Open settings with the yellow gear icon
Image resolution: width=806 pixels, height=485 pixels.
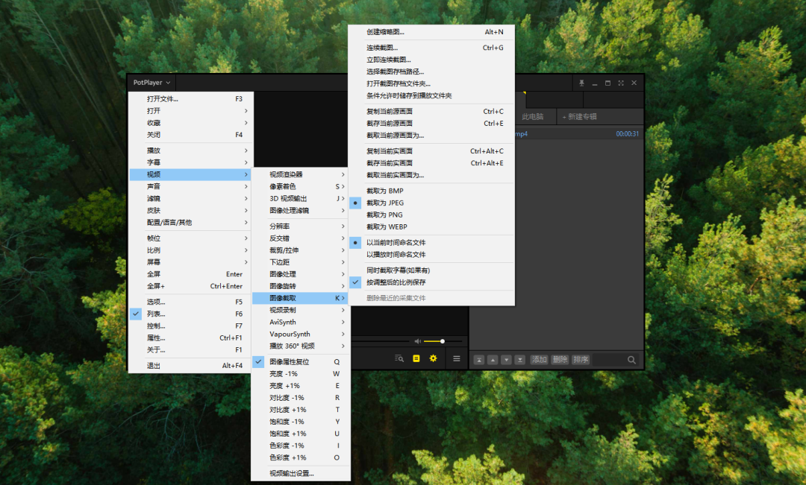click(x=433, y=358)
